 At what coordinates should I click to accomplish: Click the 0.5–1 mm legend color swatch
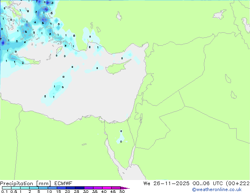pyautogui.click(x=16, y=188)
